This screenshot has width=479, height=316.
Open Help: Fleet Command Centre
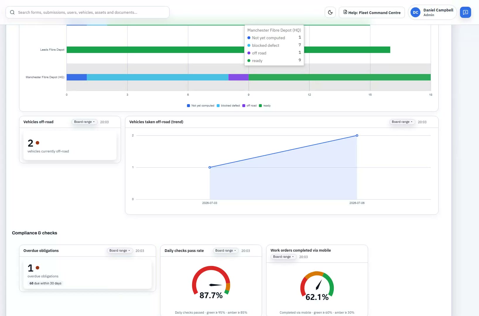pyautogui.click(x=372, y=12)
